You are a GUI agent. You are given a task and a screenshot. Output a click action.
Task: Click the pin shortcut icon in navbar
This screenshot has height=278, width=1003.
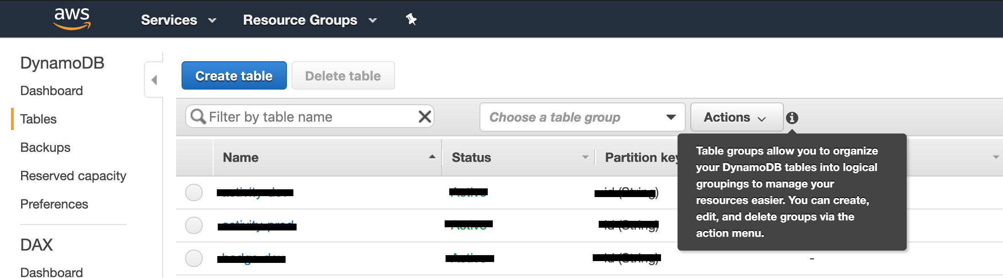click(x=410, y=19)
